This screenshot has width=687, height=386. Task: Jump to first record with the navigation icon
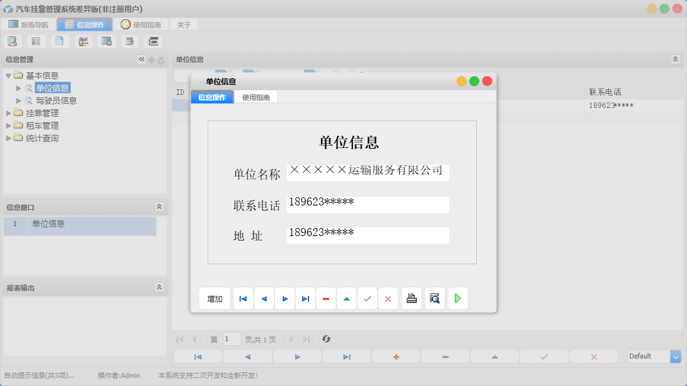tap(243, 298)
